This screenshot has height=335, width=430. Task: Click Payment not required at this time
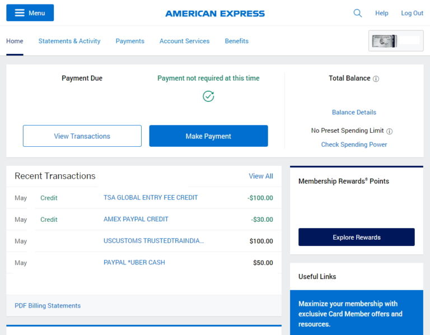tap(208, 78)
